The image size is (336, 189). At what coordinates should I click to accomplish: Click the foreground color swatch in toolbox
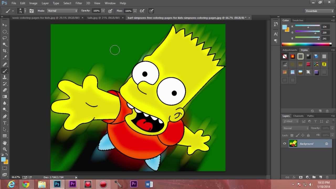tap(3, 159)
